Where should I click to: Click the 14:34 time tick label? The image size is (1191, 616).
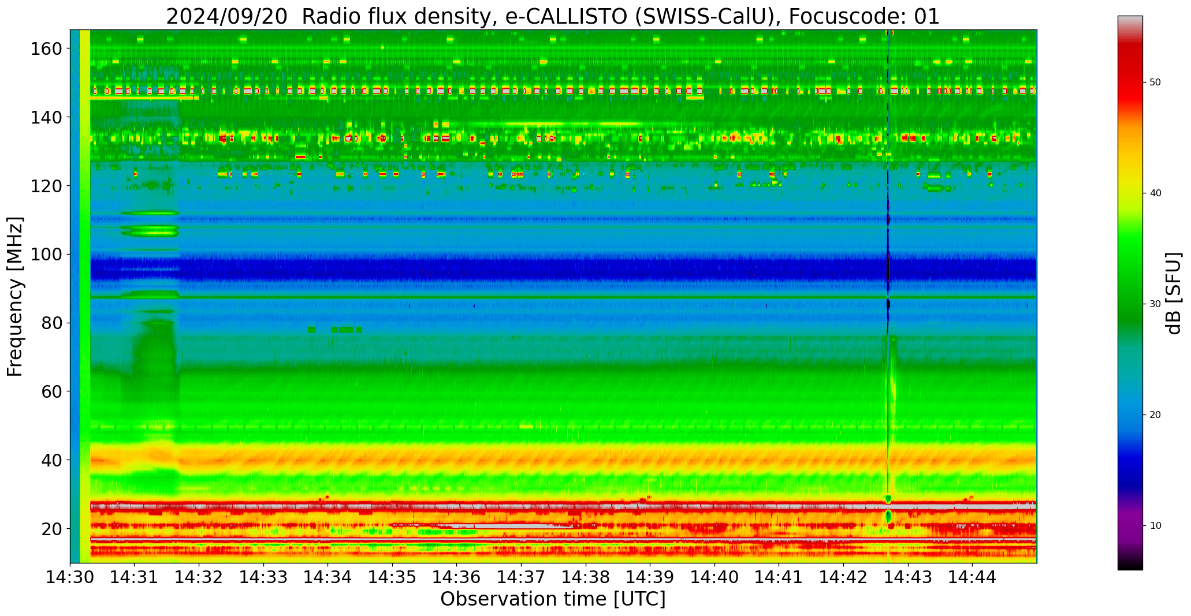(x=328, y=576)
